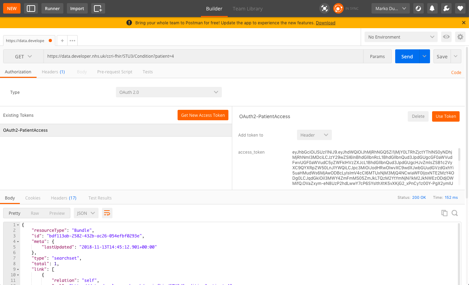Image resolution: width=469 pixels, height=285 pixels.
Task: Toggle environment quick look eye icon
Action: tap(446, 37)
